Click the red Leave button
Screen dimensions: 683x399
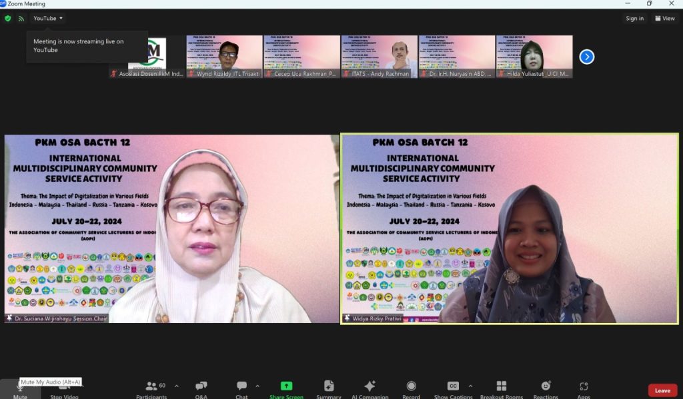(662, 390)
